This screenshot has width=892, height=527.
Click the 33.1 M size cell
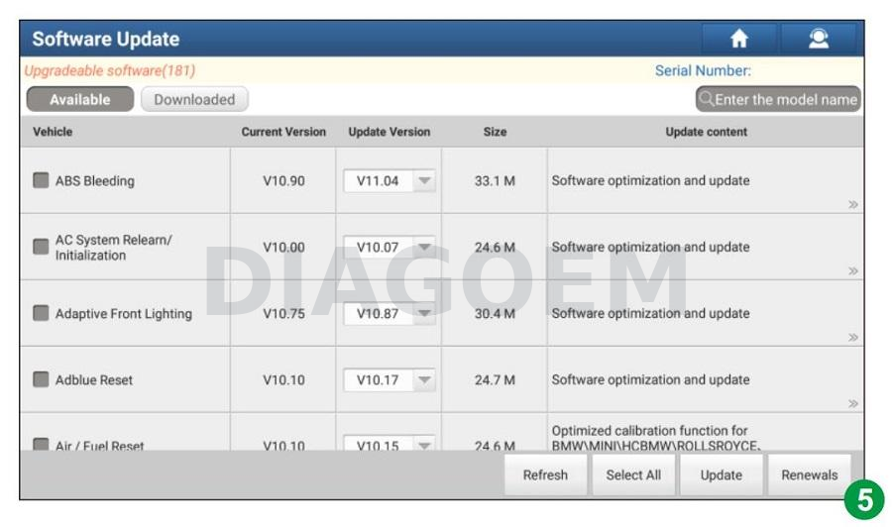click(495, 180)
